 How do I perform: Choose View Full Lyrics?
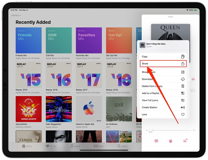click(x=163, y=100)
